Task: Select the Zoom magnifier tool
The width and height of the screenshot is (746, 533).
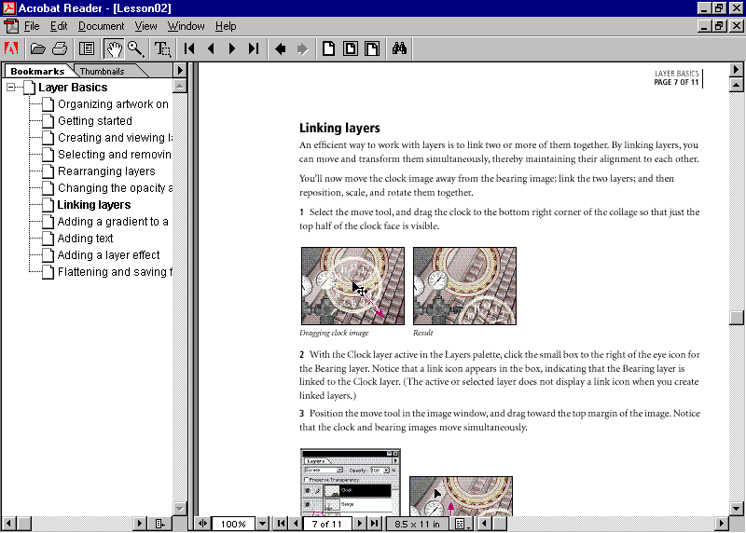Action: click(x=135, y=48)
